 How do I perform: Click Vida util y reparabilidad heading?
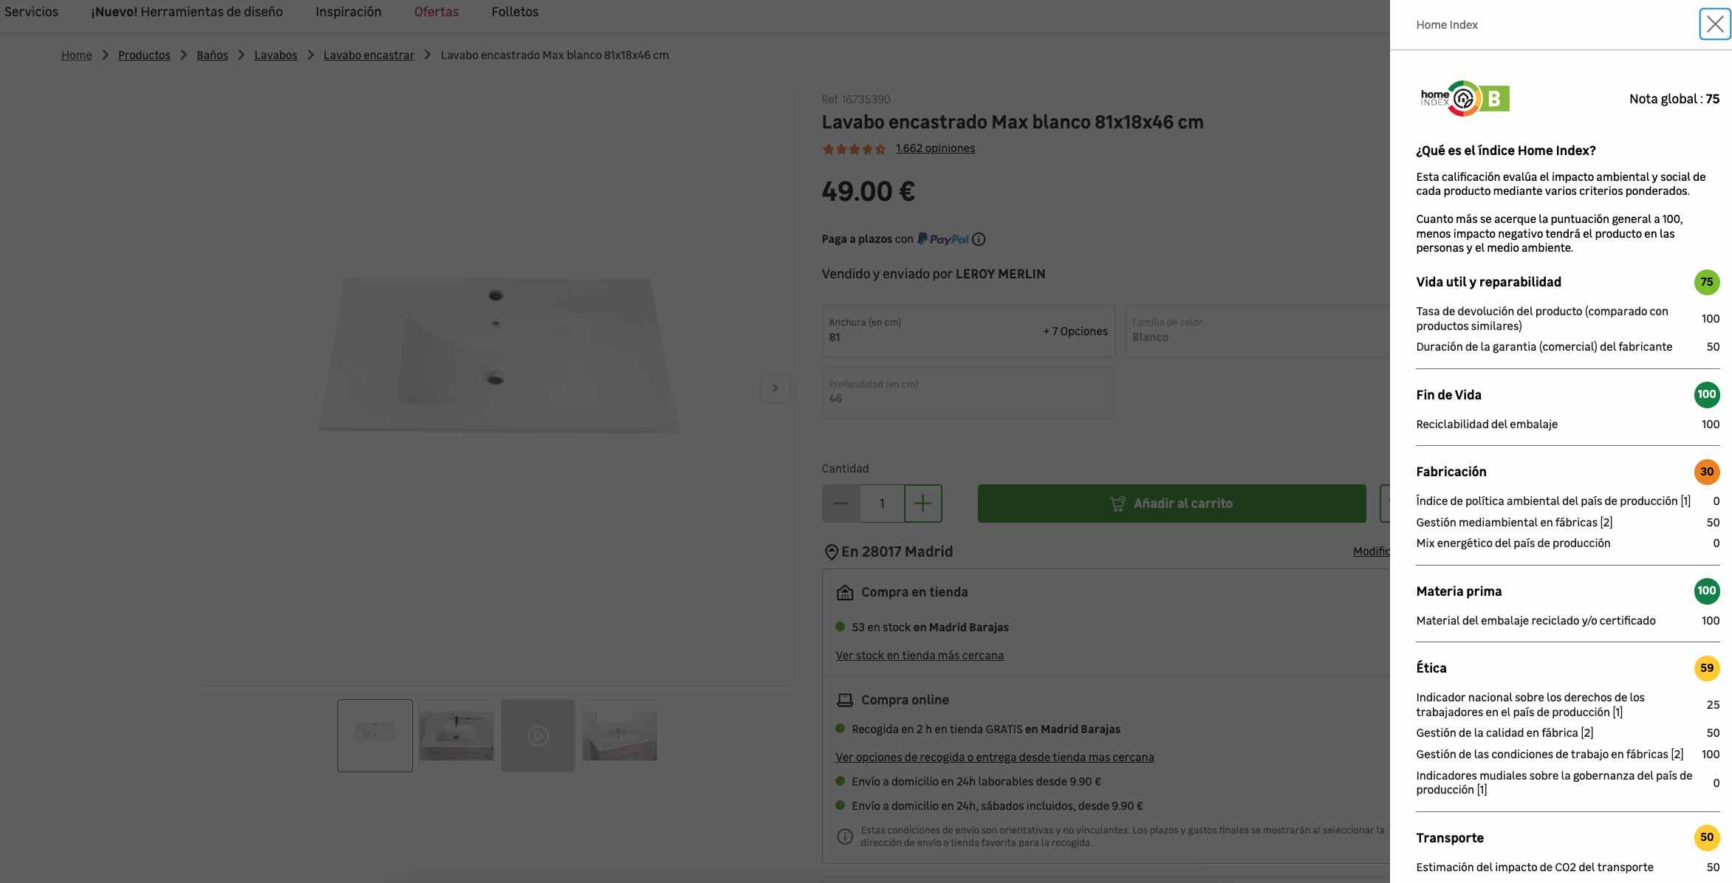point(1488,282)
